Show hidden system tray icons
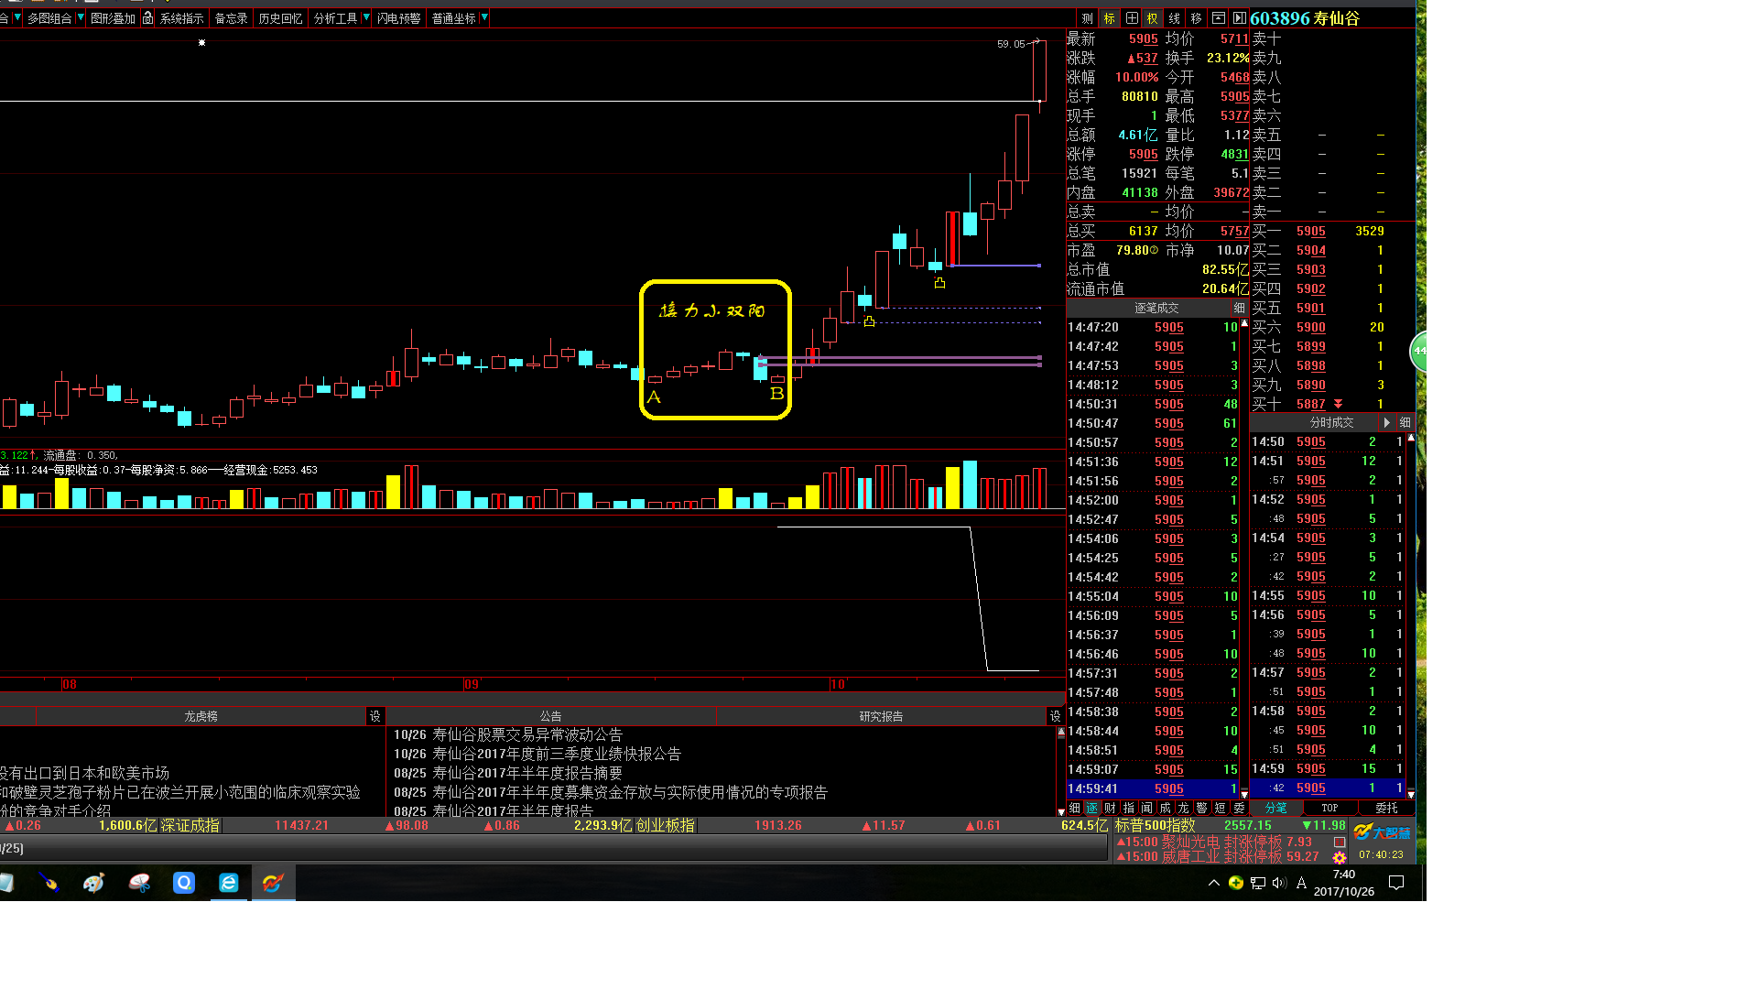 [1214, 883]
